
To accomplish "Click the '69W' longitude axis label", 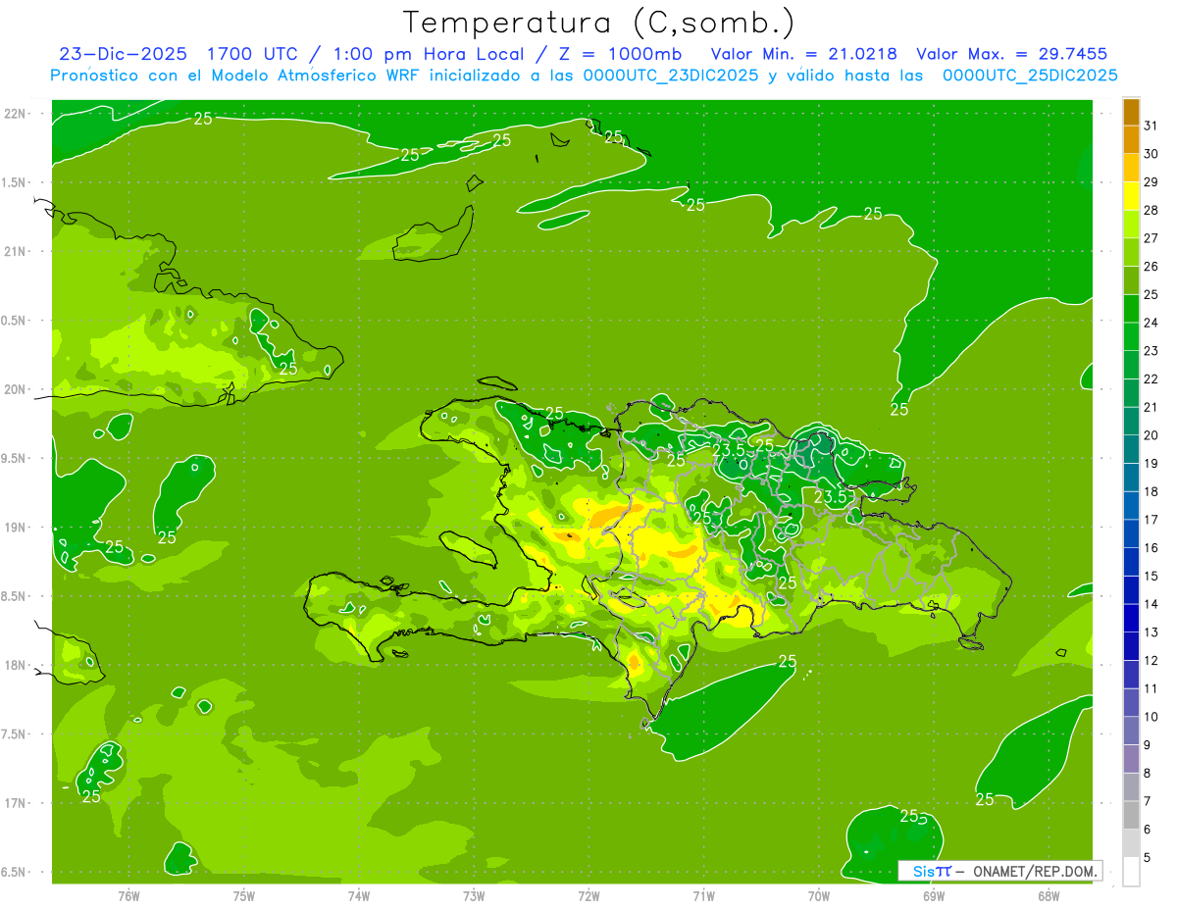I will coord(934,897).
